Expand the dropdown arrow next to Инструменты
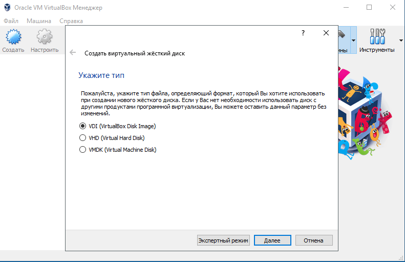This screenshot has height=262, width=405. pos(401,41)
